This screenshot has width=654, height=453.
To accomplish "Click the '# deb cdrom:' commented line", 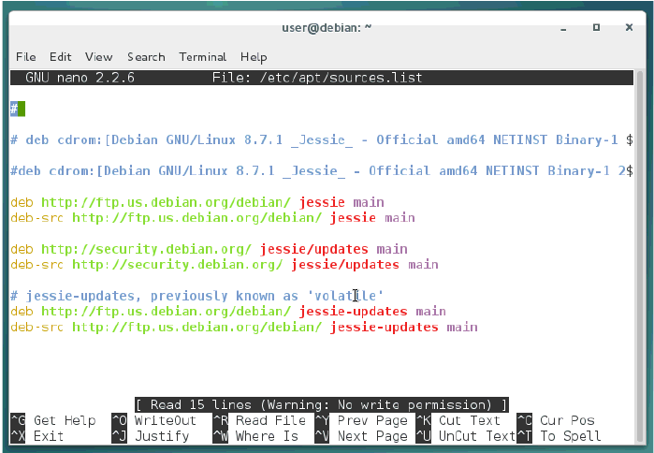I will point(322,139).
